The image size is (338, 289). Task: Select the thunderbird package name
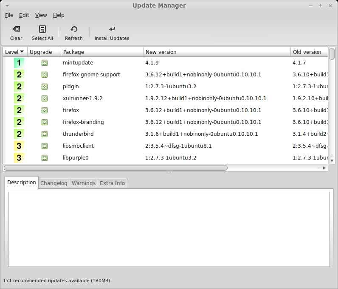tap(78, 134)
